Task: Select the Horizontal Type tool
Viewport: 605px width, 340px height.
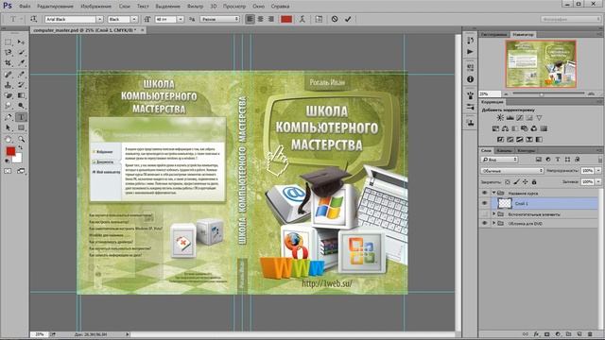Action: (x=21, y=117)
